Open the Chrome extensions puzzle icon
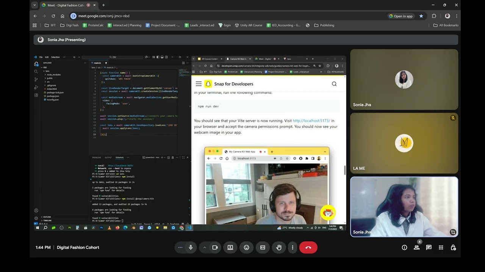Image resolution: width=485 pixels, height=272 pixels. (434, 16)
